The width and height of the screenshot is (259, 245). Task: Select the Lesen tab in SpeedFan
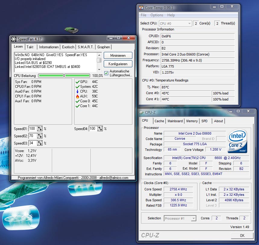click(18, 46)
